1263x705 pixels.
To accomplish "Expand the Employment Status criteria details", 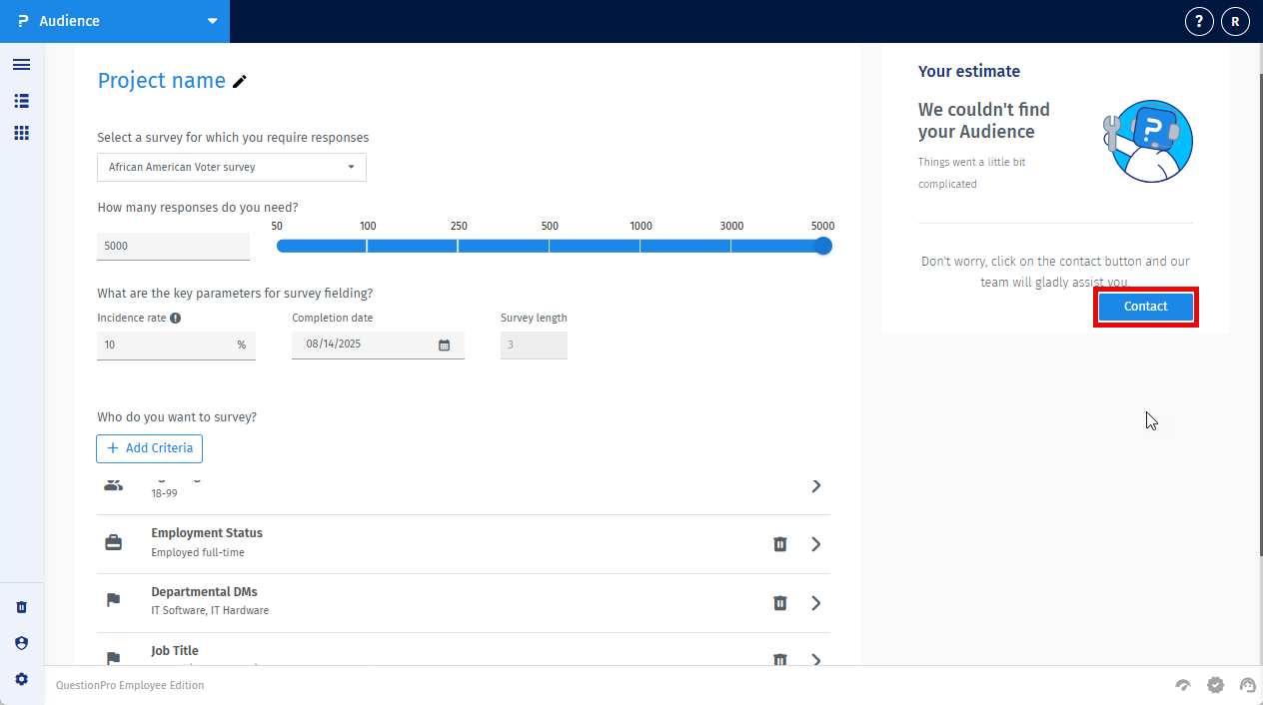I will click(816, 544).
